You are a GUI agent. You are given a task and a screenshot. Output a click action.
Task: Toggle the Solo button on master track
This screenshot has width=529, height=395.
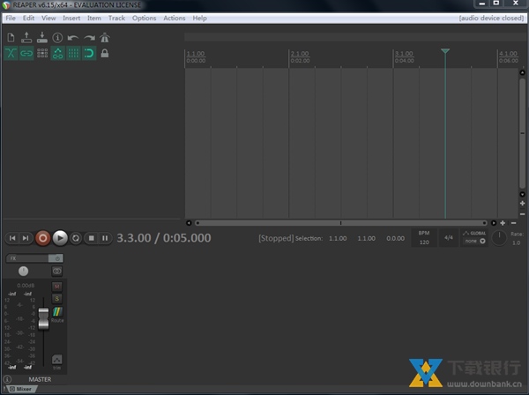57,299
